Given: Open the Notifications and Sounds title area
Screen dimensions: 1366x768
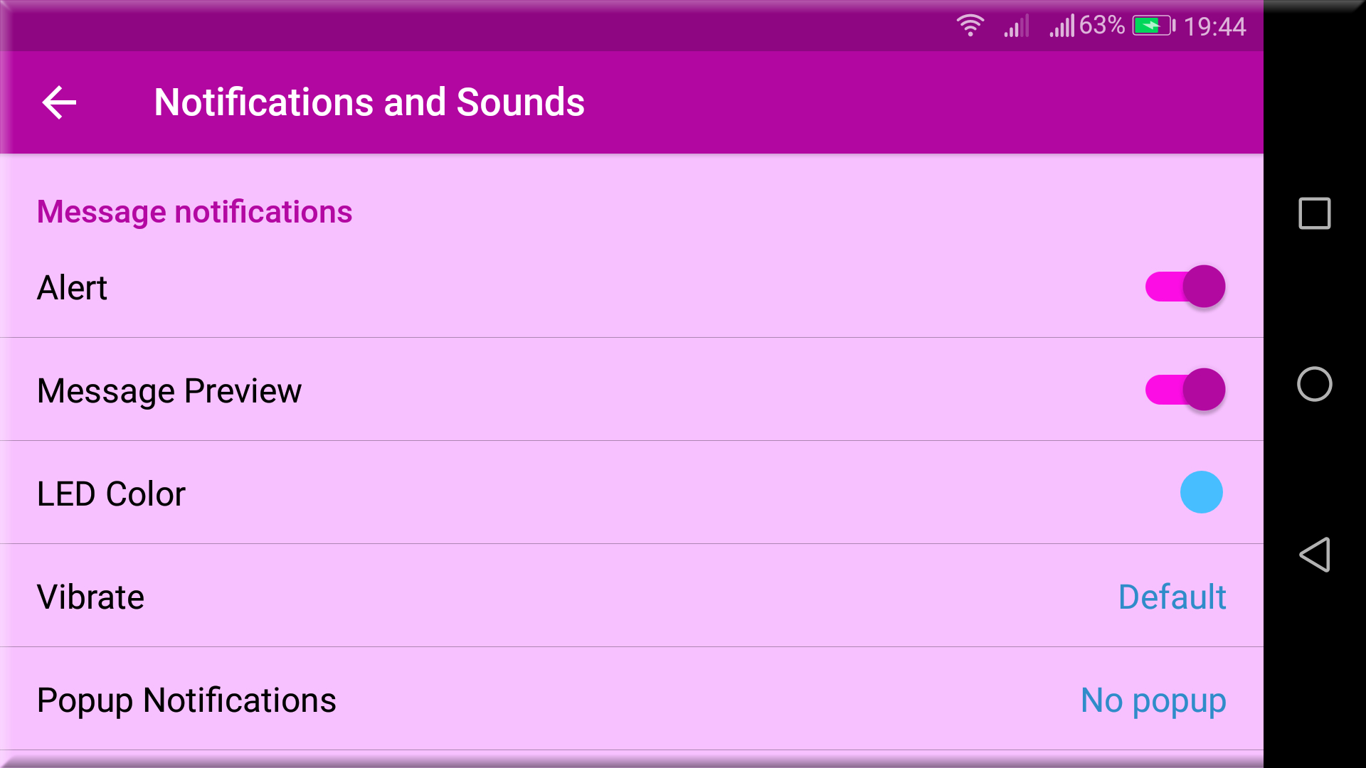Looking at the screenshot, I should tap(369, 102).
